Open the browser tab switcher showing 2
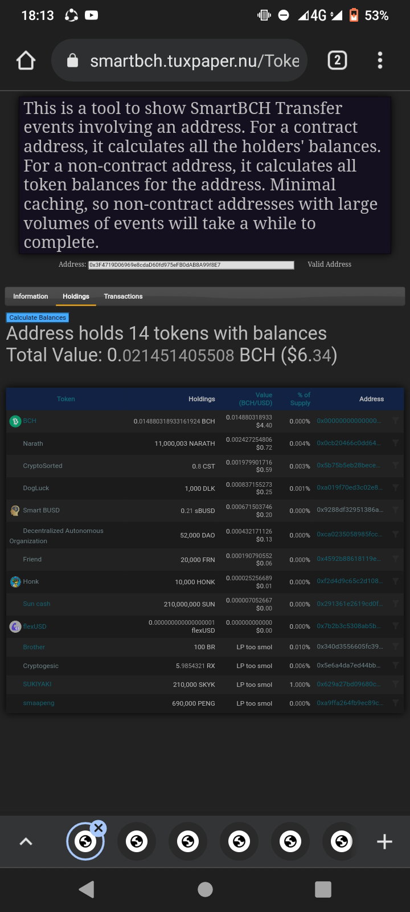The width and height of the screenshot is (410, 912). coord(337,60)
